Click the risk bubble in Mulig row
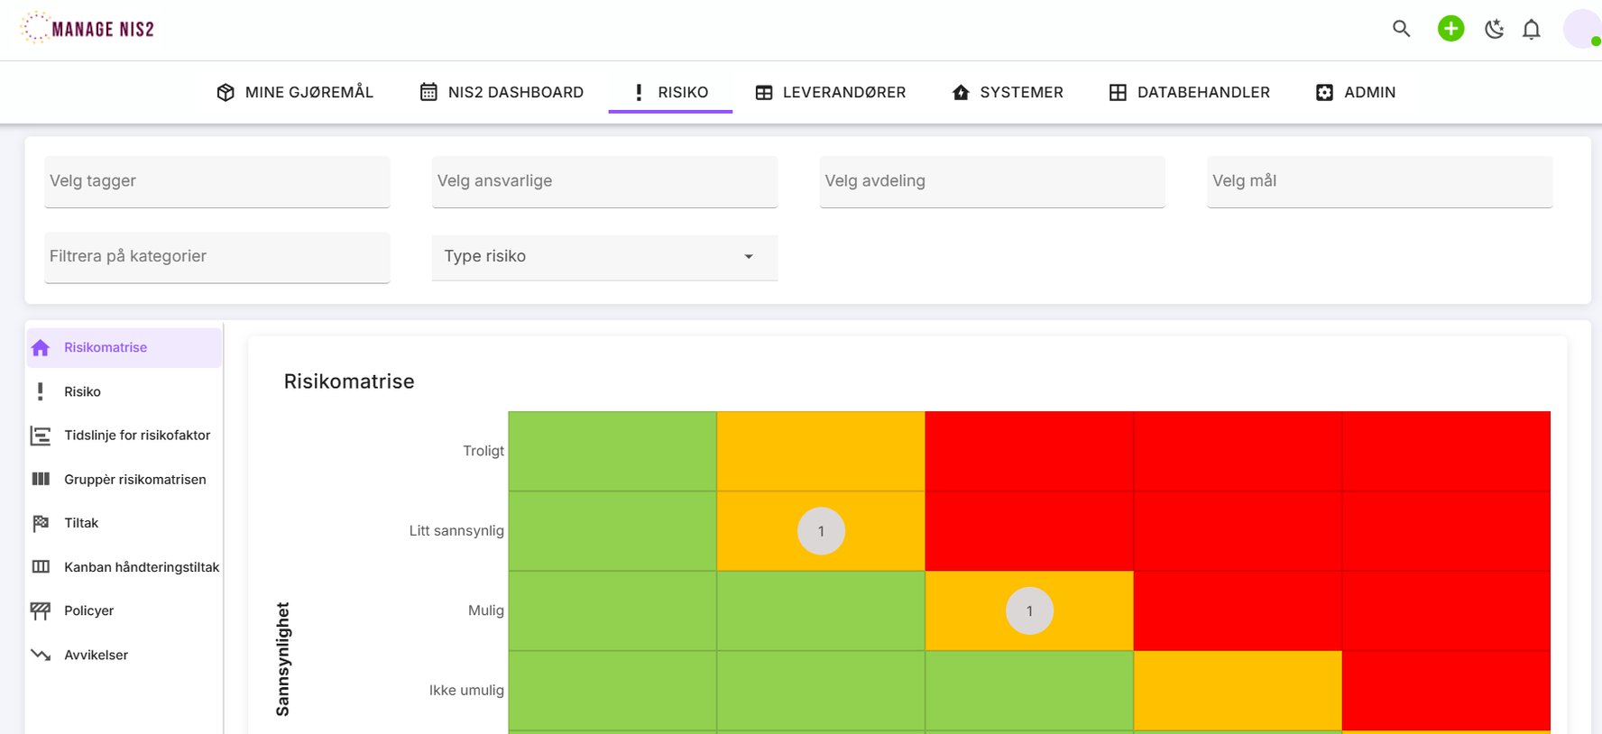This screenshot has width=1602, height=734. (1029, 610)
